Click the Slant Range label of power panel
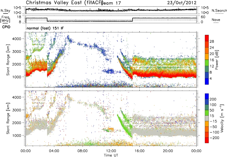The height and width of the screenshot is (157, 227). (x=8, y=60)
